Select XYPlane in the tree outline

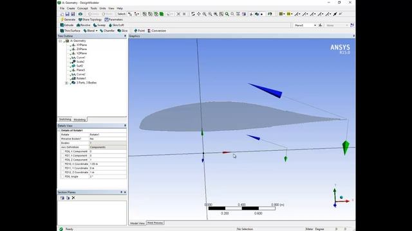tap(82, 45)
